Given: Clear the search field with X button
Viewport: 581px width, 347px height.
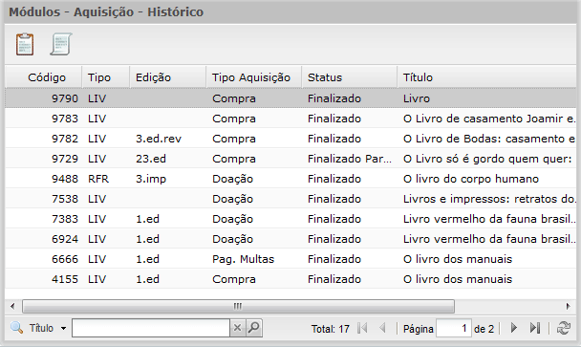Looking at the screenshot, I should tap(238, 328).
